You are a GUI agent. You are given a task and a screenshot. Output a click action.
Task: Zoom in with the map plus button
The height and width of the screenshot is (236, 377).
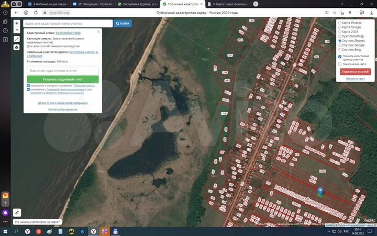click(17, 23)
